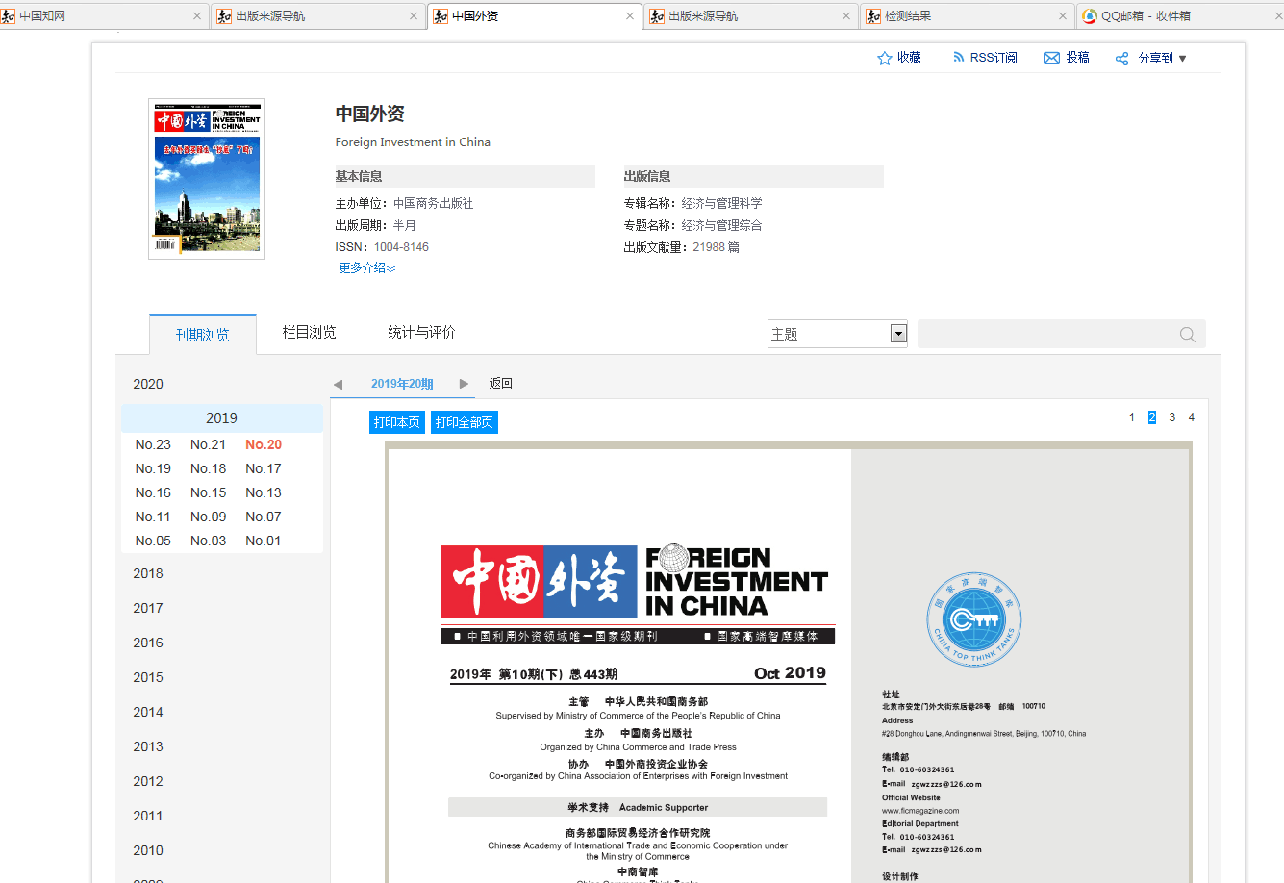This screenshot has height=883, width=1284.
Task: Close the 中国外资 browser tab
Action: click(630, 16)
